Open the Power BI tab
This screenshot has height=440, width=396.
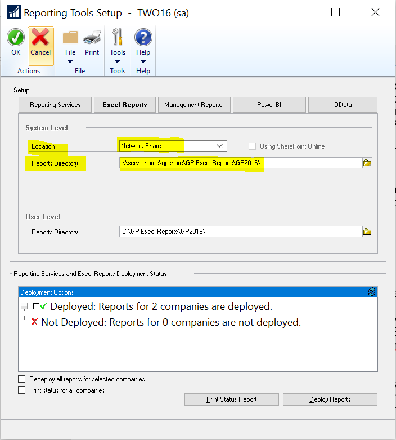pyautogui.click(x=269, y=105)
